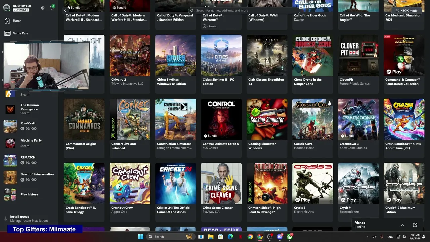Open Control Ultimate Edition bundle

click(x=221, y=128)
